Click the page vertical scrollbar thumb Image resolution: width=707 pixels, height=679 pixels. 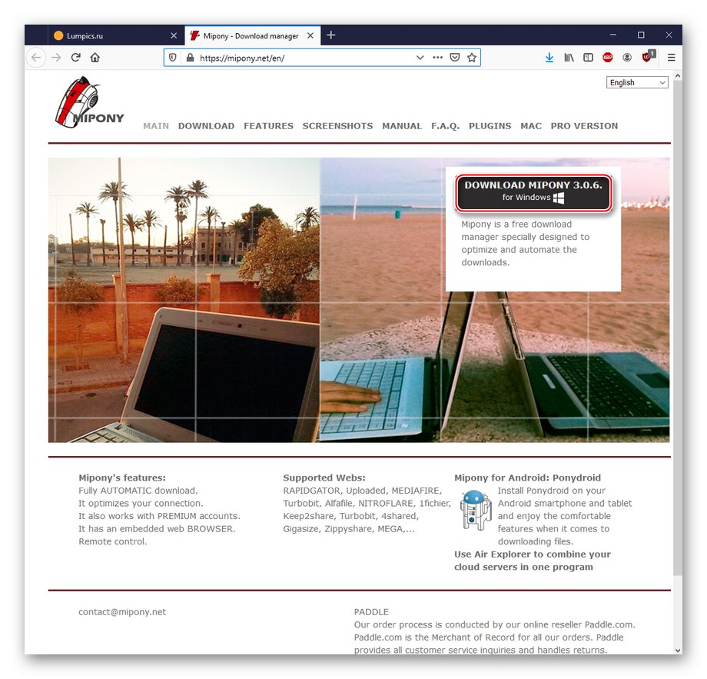pos(677,328)
